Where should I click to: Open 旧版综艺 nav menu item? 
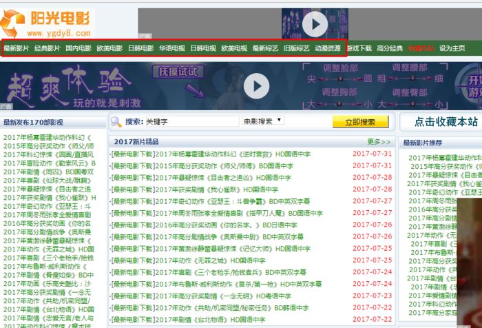[297, 48]
